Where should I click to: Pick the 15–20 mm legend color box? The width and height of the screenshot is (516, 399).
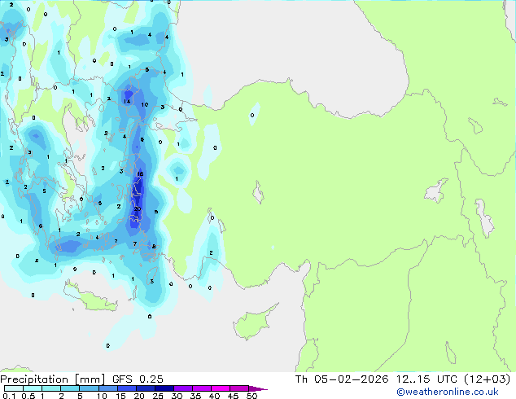[126, 388]
